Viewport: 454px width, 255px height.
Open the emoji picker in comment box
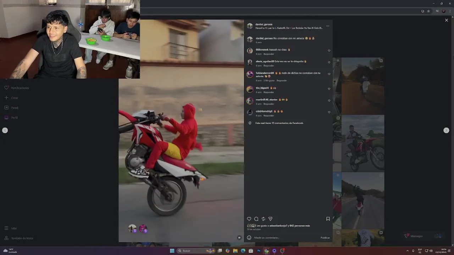(x=249, y=238)
